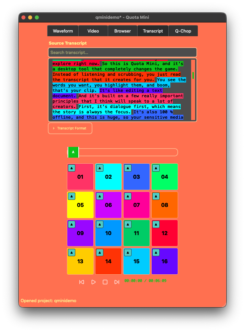
Task: Trigger pink pad 07
Action: pyautogui.click(x=137, y=205)
